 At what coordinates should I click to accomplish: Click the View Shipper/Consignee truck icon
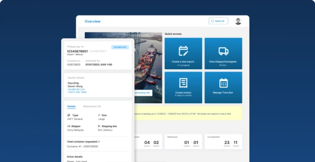(223, 51)
